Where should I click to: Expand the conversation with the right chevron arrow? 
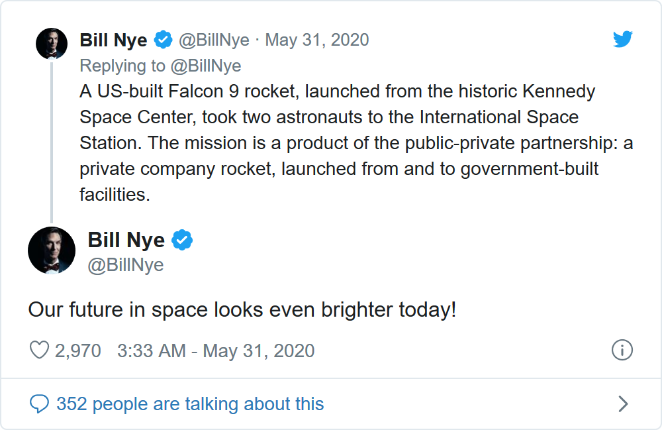click(x=622, y=403)
